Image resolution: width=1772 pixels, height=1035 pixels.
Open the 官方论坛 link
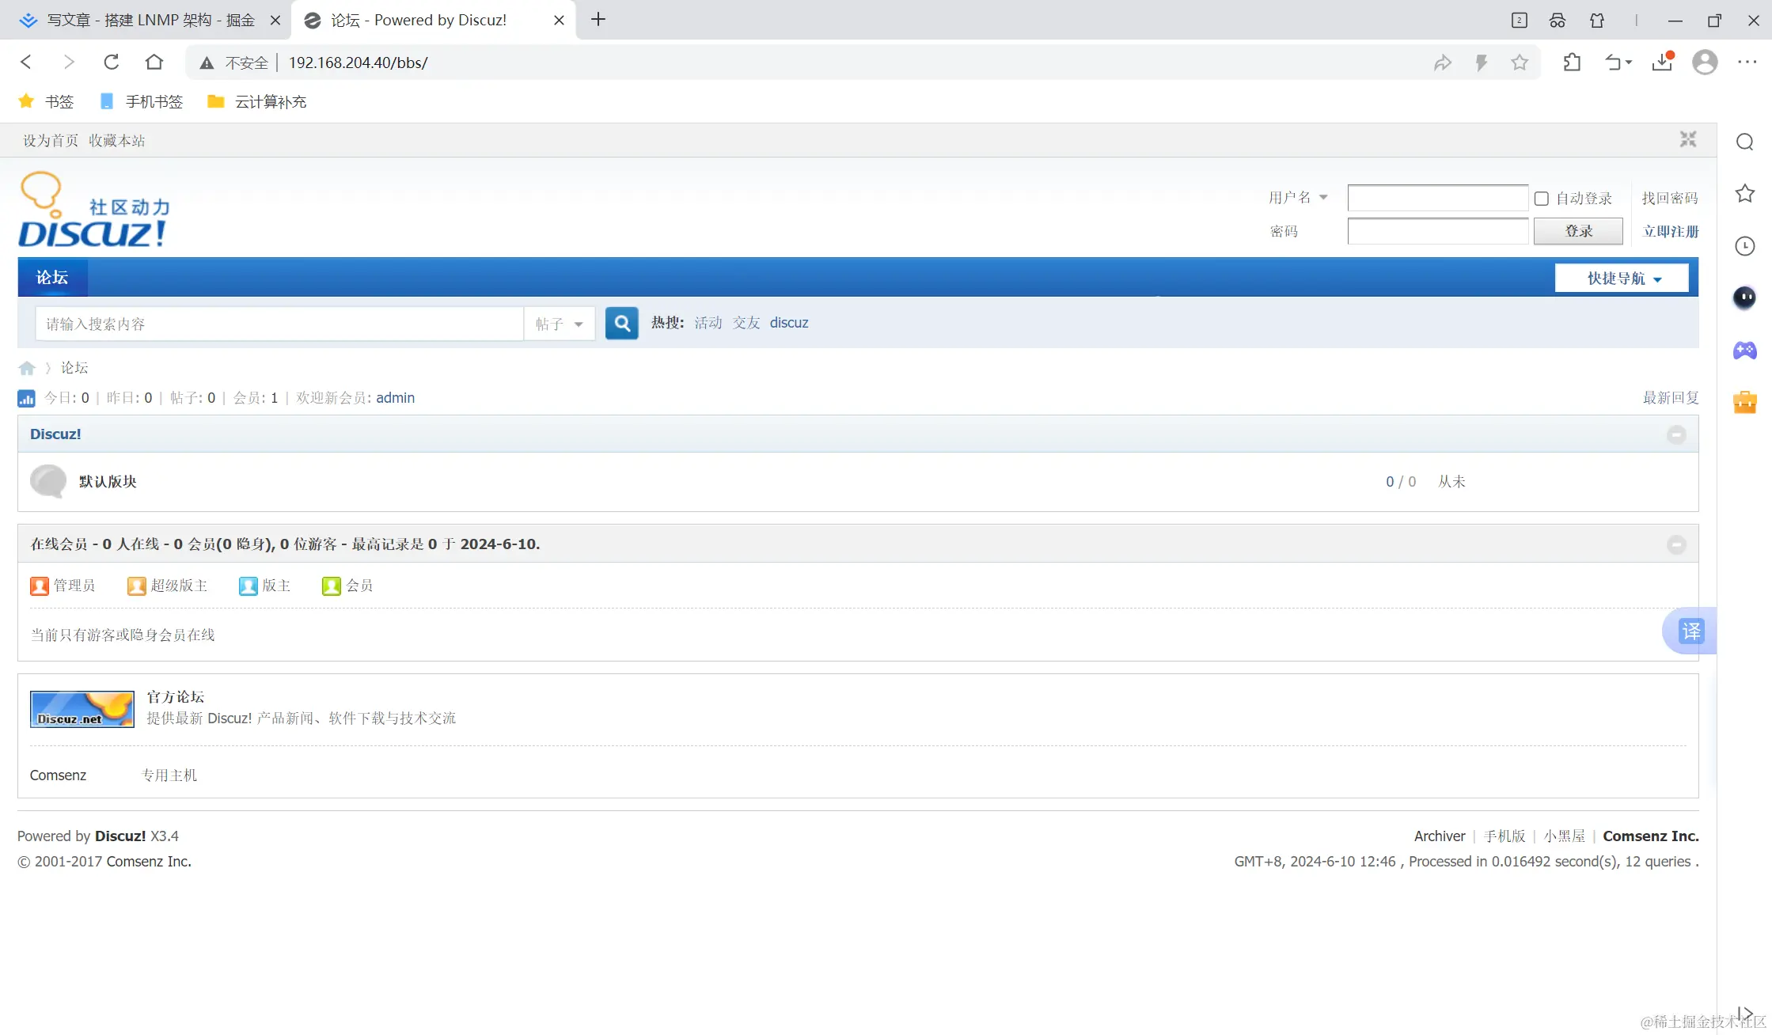pyautogui.click(x=176, y=697)
